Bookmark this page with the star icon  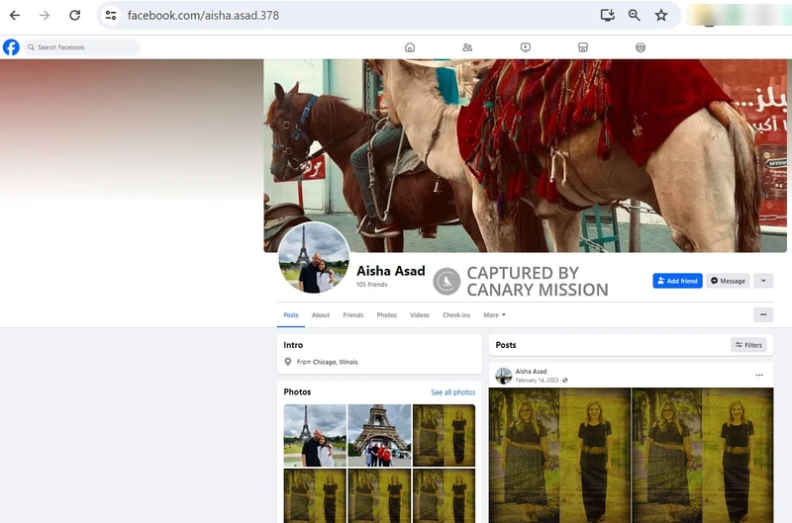661,15
